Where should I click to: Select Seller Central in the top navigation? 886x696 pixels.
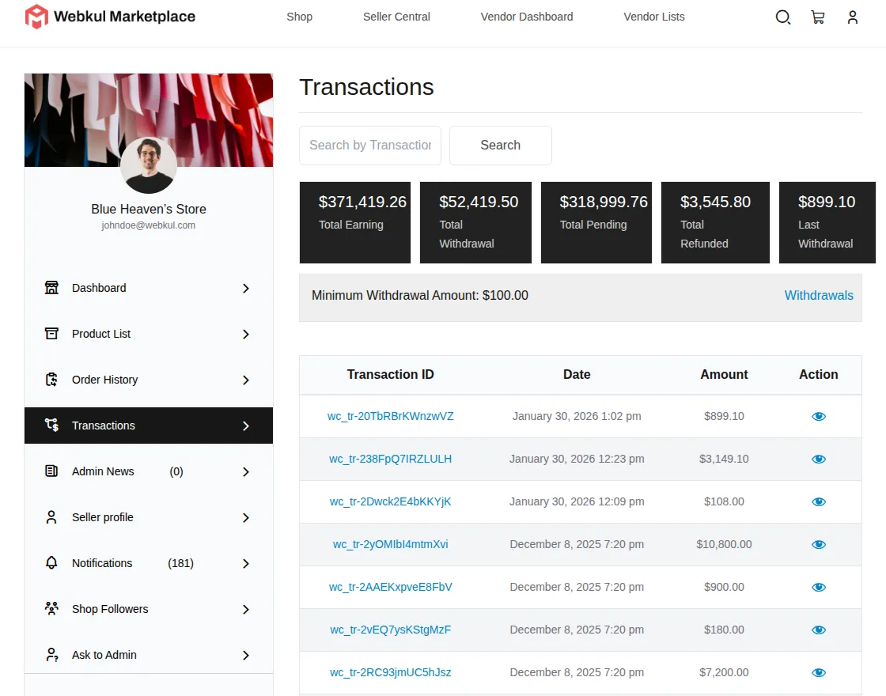(x=396, y=17)
